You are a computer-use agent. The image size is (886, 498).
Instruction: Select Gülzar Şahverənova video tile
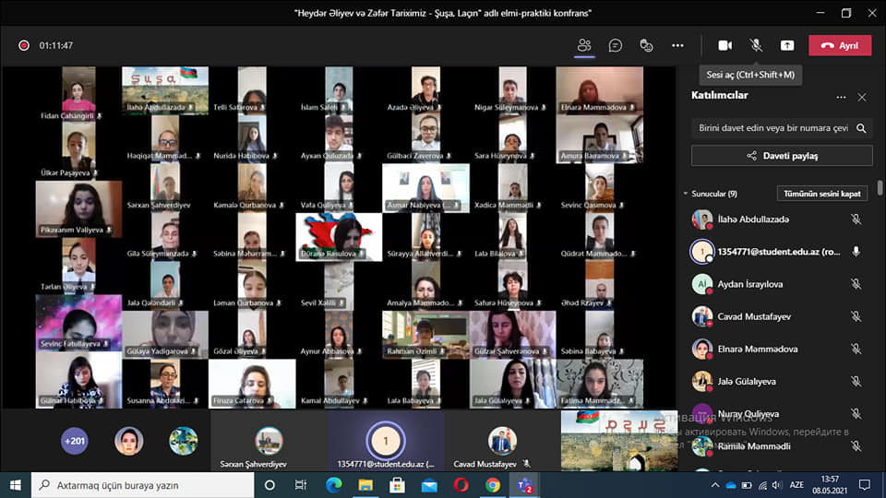pos(512,334)
